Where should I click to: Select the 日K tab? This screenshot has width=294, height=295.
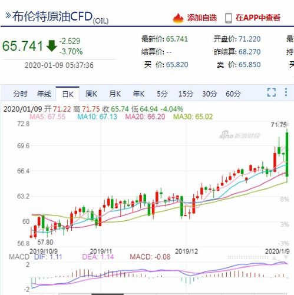coord(68,94)
